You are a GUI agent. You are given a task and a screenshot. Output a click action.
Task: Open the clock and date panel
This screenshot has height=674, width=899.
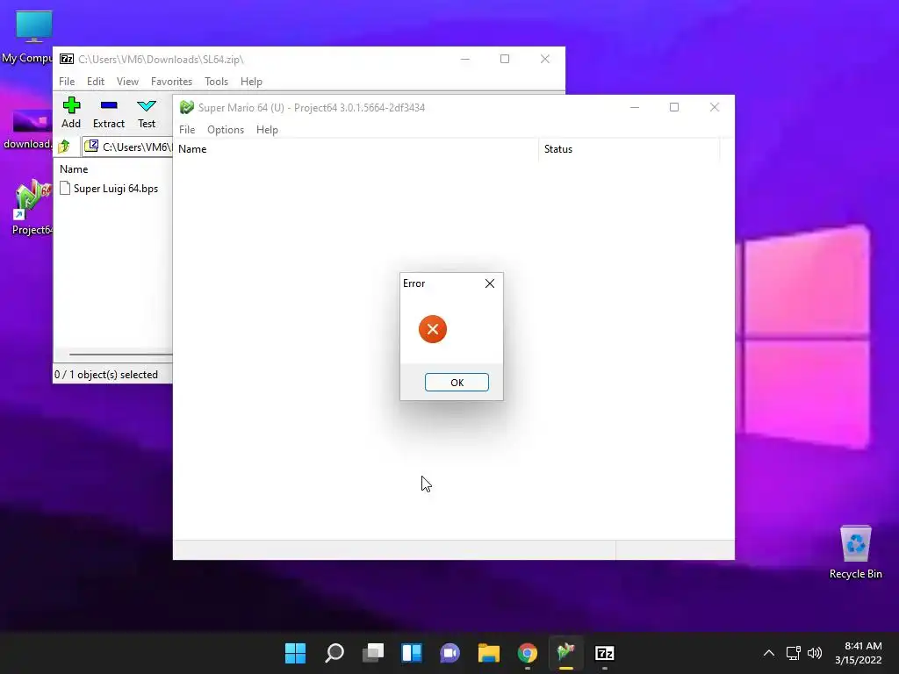[859, 653]
